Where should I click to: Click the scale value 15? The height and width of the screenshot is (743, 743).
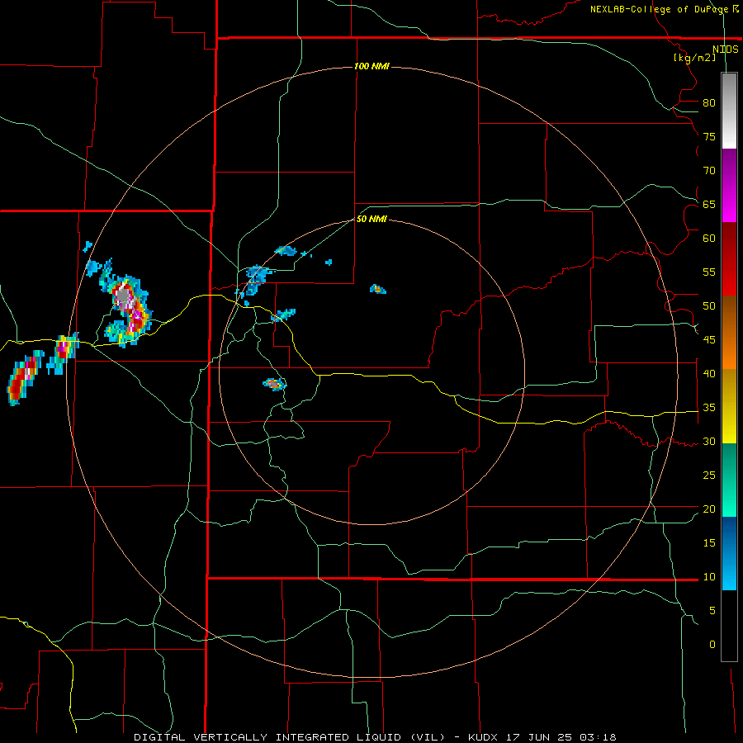point(709,543)
